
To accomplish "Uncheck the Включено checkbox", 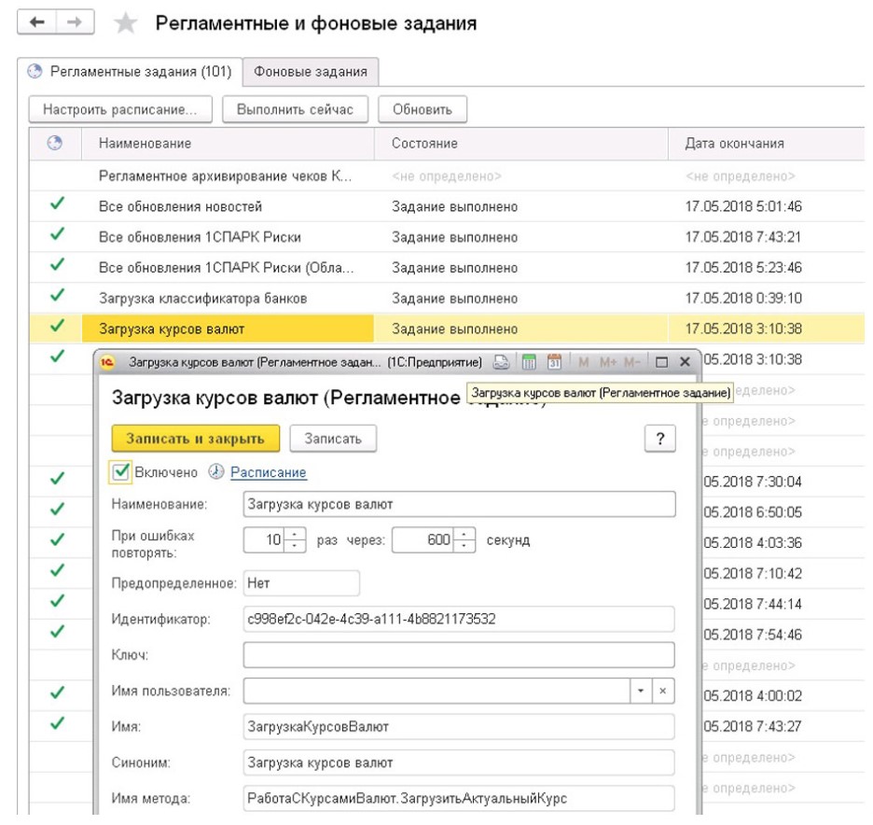I will [x=121, y=470].
